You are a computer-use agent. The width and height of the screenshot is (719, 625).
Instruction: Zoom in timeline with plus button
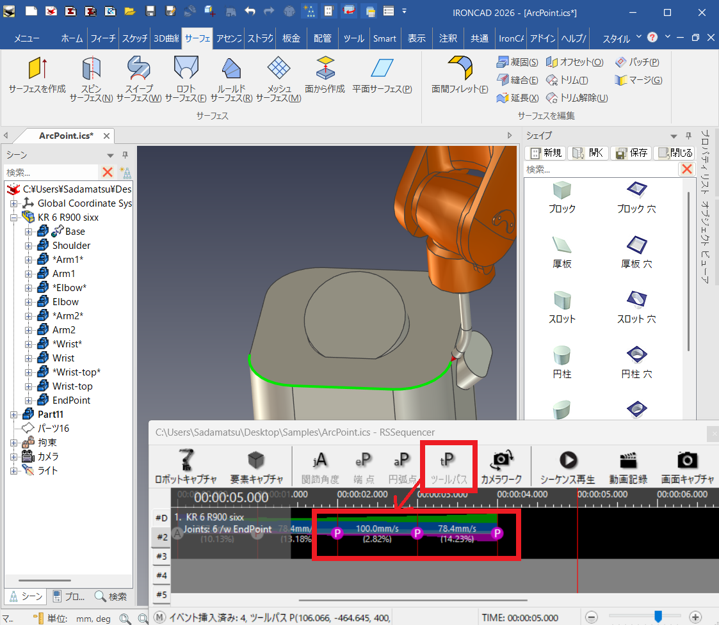pyautogui.click(x=695, y=617)
